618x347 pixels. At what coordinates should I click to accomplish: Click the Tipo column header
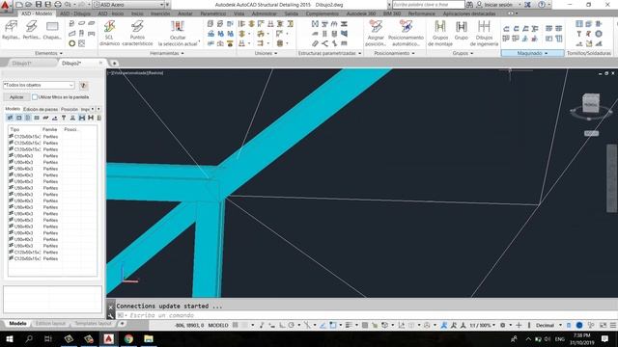(15, 129)
